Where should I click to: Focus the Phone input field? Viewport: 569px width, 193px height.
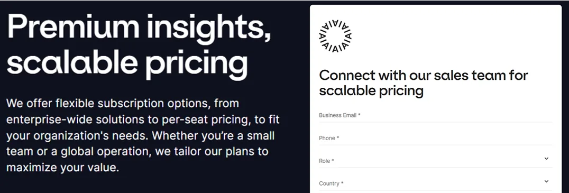(x=435, y=138)
